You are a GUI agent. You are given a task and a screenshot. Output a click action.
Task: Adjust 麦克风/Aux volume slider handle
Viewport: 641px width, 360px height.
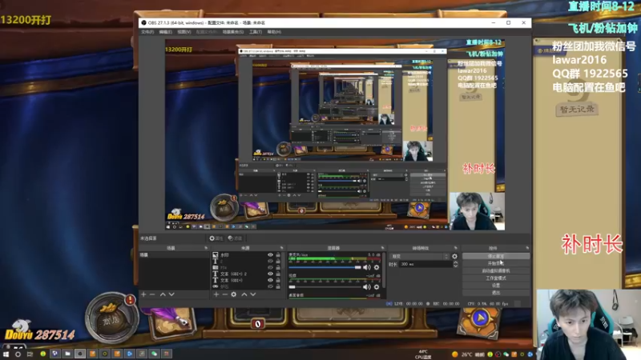click(358, 267)
